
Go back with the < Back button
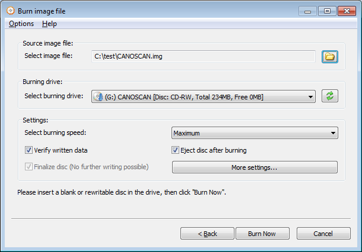(x=207, y=234)
